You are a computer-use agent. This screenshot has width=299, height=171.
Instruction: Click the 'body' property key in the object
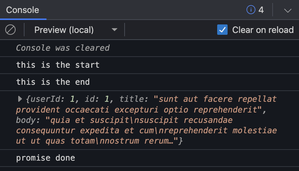coord(26,120)
